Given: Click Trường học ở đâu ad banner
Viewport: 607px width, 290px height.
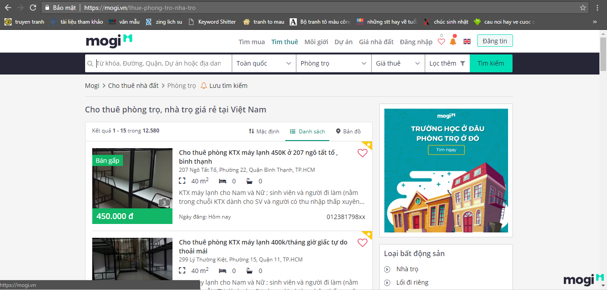Looking at the screenshot, I should coord(446,170).
